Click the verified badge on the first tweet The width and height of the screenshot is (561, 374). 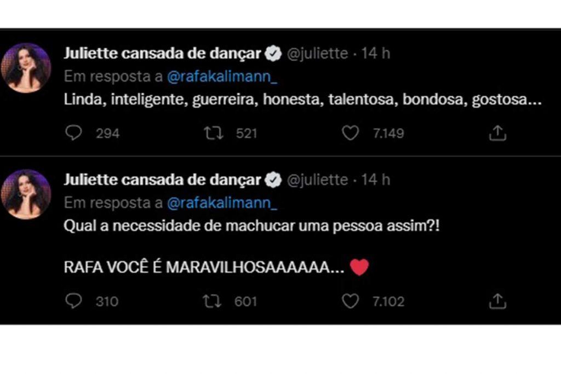click(x=271, y=53)
